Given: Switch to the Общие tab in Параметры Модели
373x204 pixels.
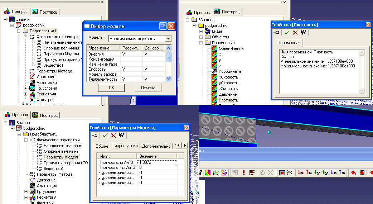Looking at the screenshot, I should pos(102,146).
